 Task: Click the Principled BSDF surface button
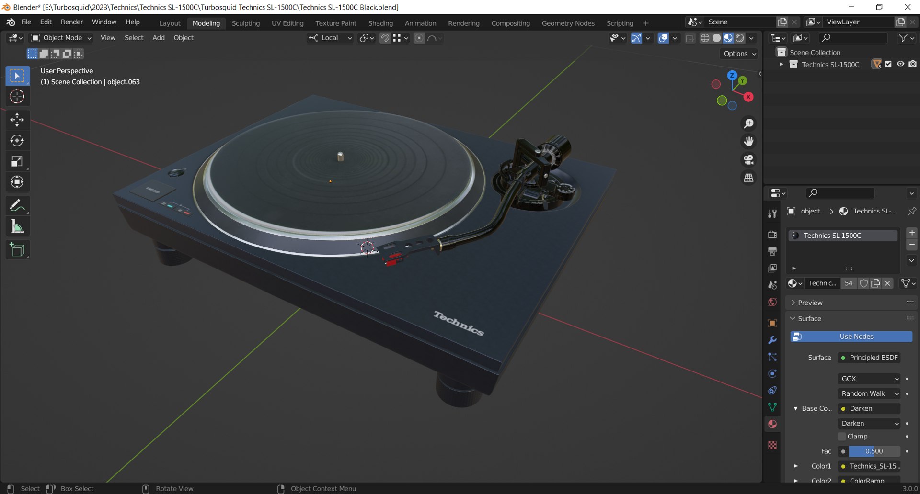point(869,358)
